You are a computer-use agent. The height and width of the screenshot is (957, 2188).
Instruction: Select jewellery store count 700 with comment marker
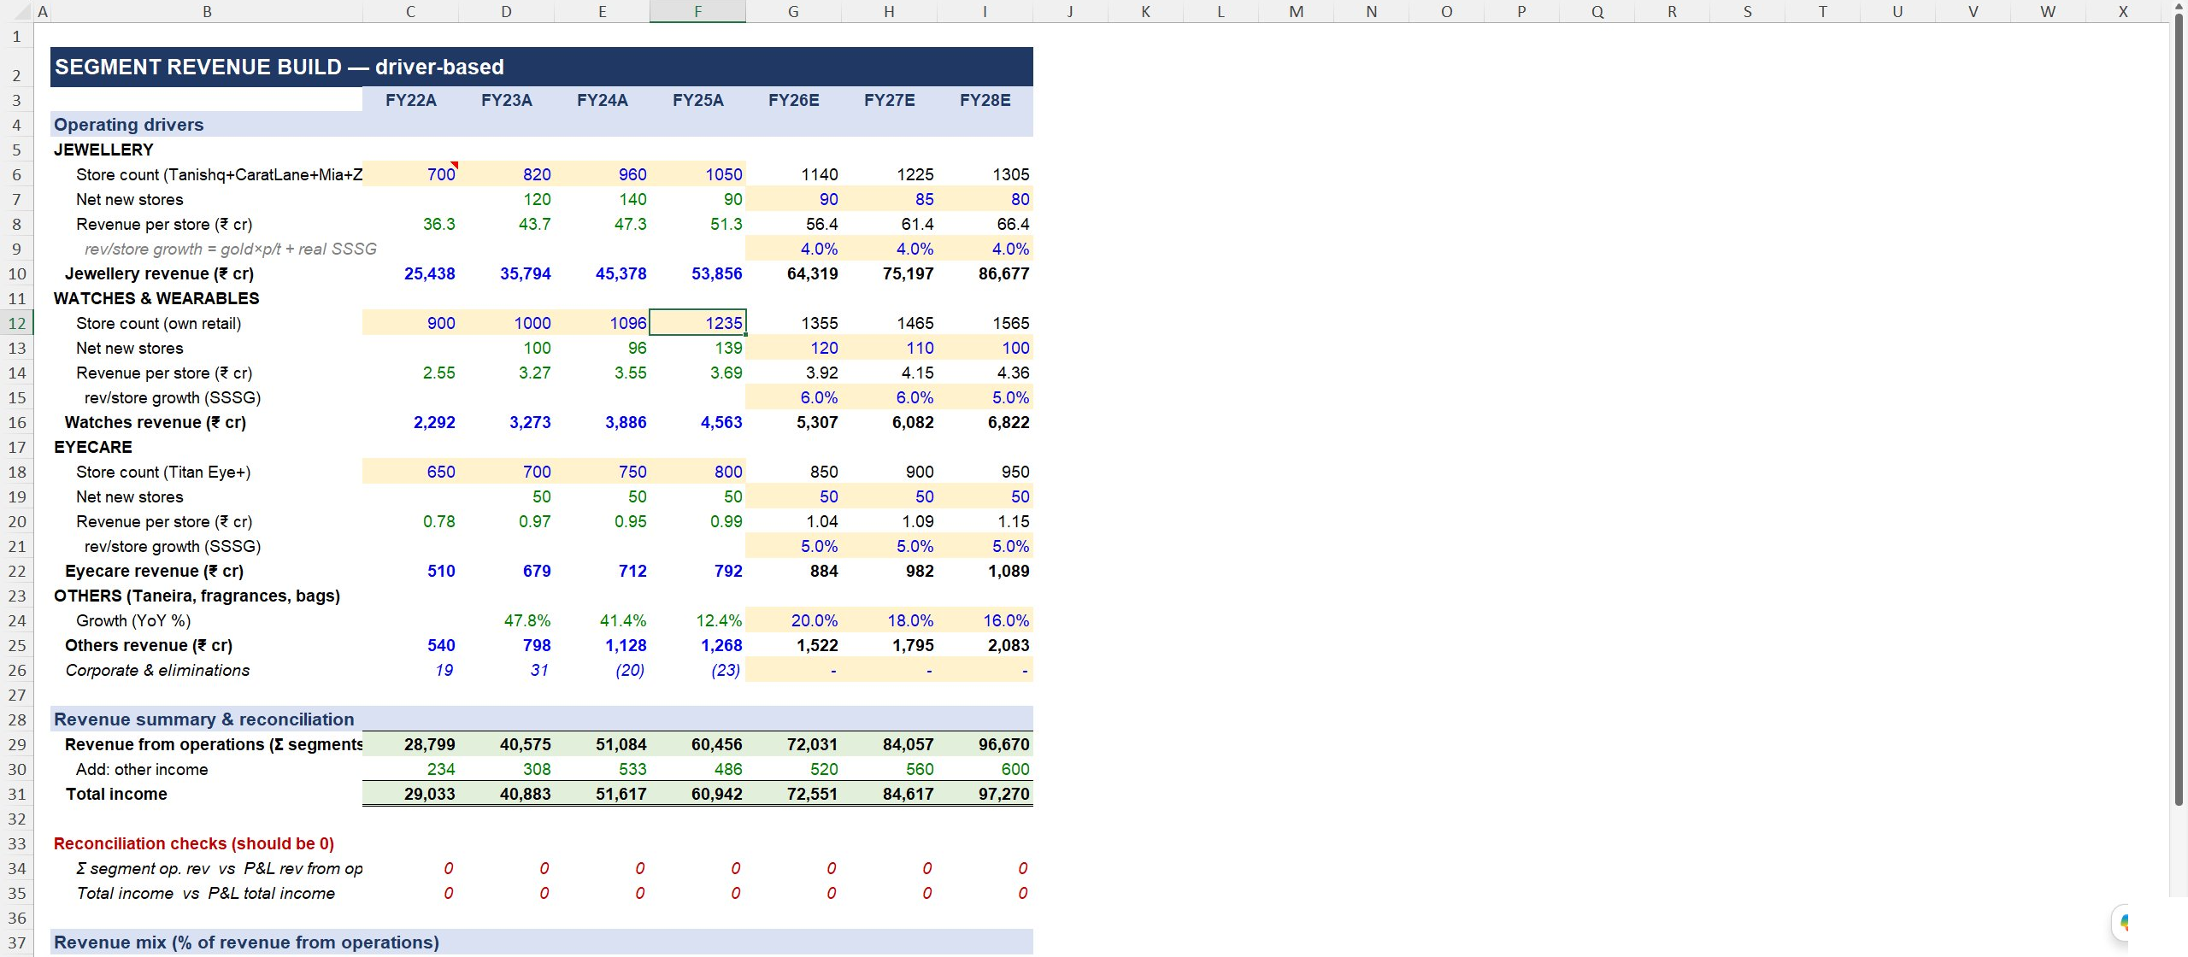click(410, 174)
